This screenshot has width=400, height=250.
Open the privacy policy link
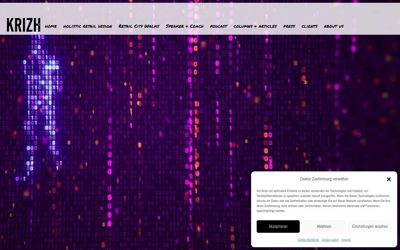click(x=330, y=240)
